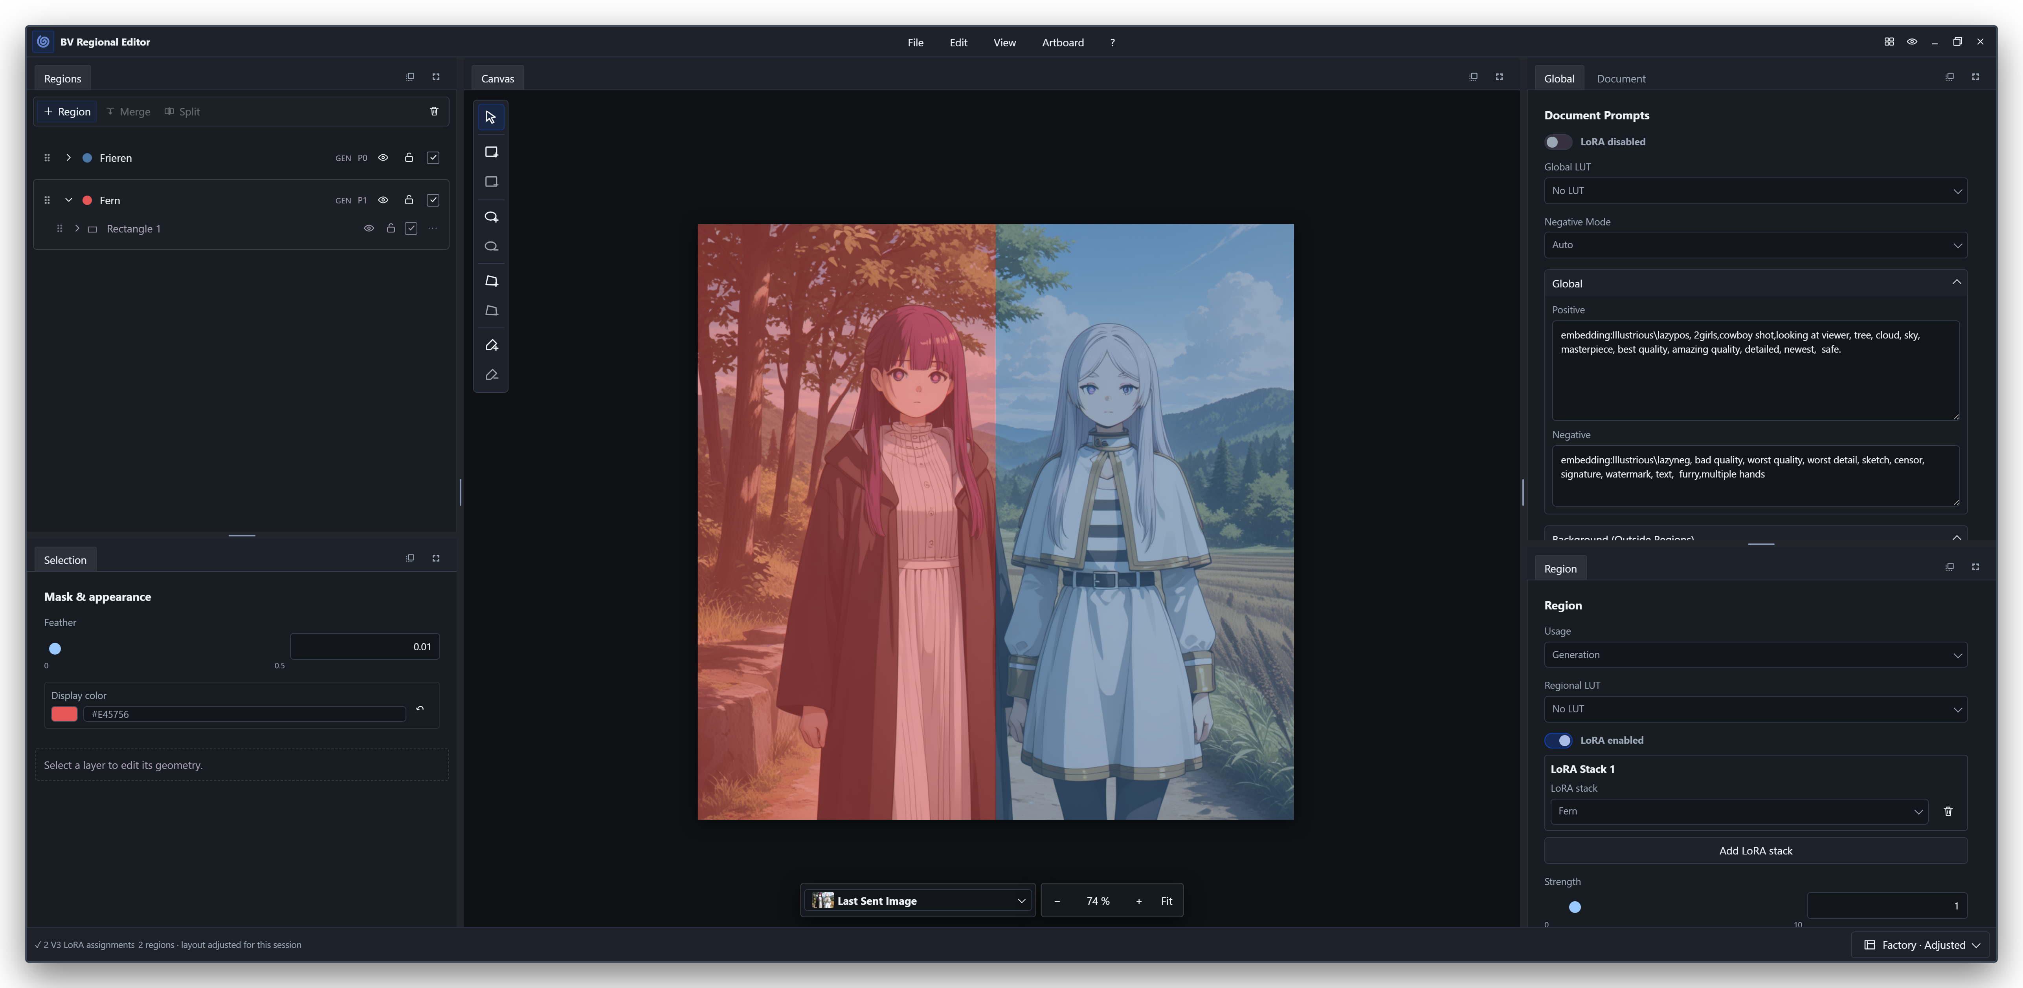Add a new Region

pyautogui.click(x=68, y=112)
